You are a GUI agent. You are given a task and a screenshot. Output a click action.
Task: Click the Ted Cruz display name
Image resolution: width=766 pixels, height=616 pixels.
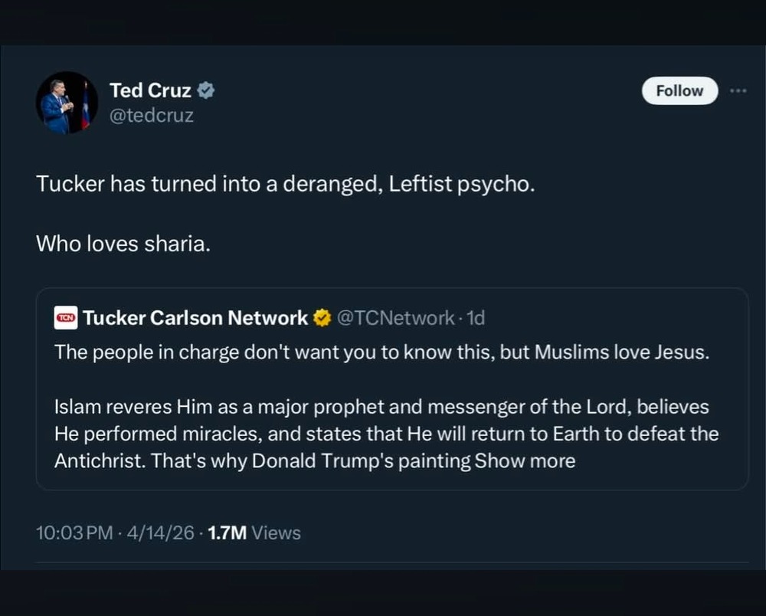tap(150, 90)
